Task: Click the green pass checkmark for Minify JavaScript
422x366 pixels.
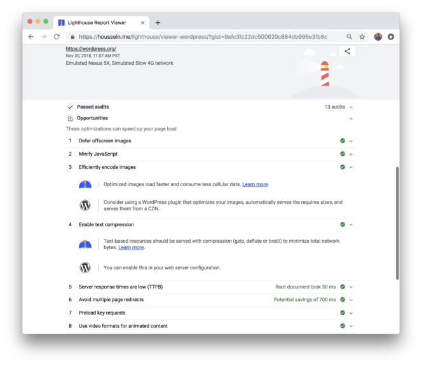Action: click(x=343, y=154)
